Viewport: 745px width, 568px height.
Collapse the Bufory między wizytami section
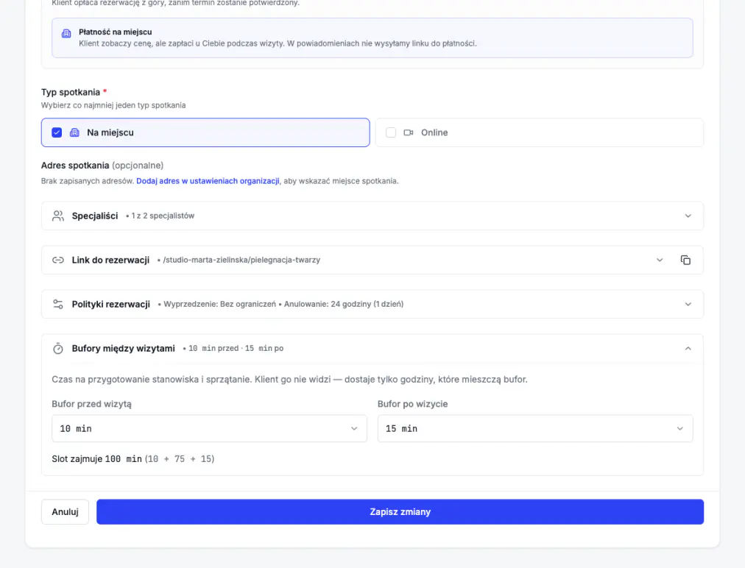point(688,348)
